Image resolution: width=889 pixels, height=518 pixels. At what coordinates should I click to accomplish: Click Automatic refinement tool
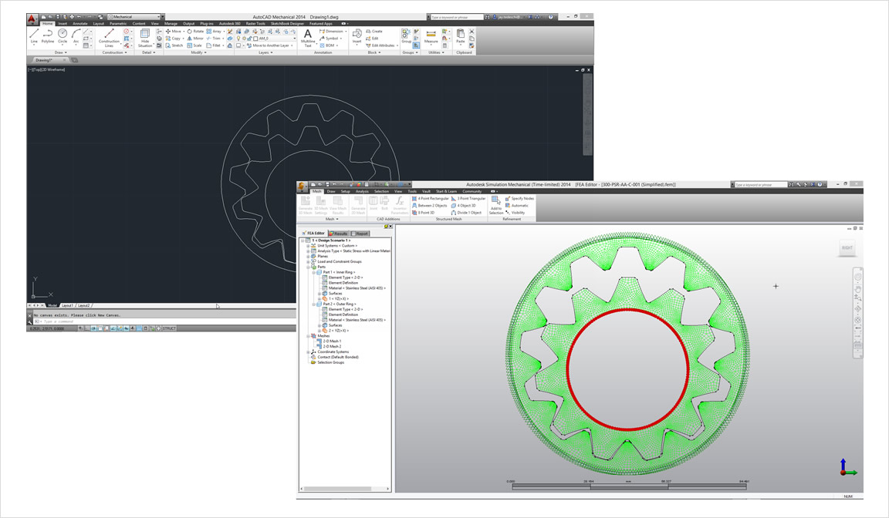pos(516,206)
